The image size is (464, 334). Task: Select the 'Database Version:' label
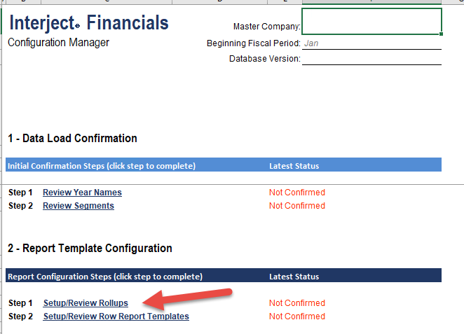[265, 59]
